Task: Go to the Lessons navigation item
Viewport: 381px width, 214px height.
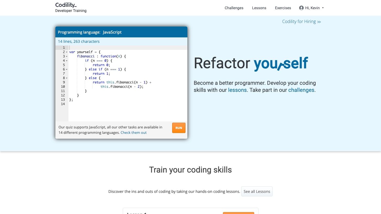Action: tap(259, 8)
